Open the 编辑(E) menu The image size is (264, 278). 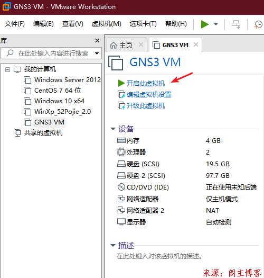[x=43, y=24]
